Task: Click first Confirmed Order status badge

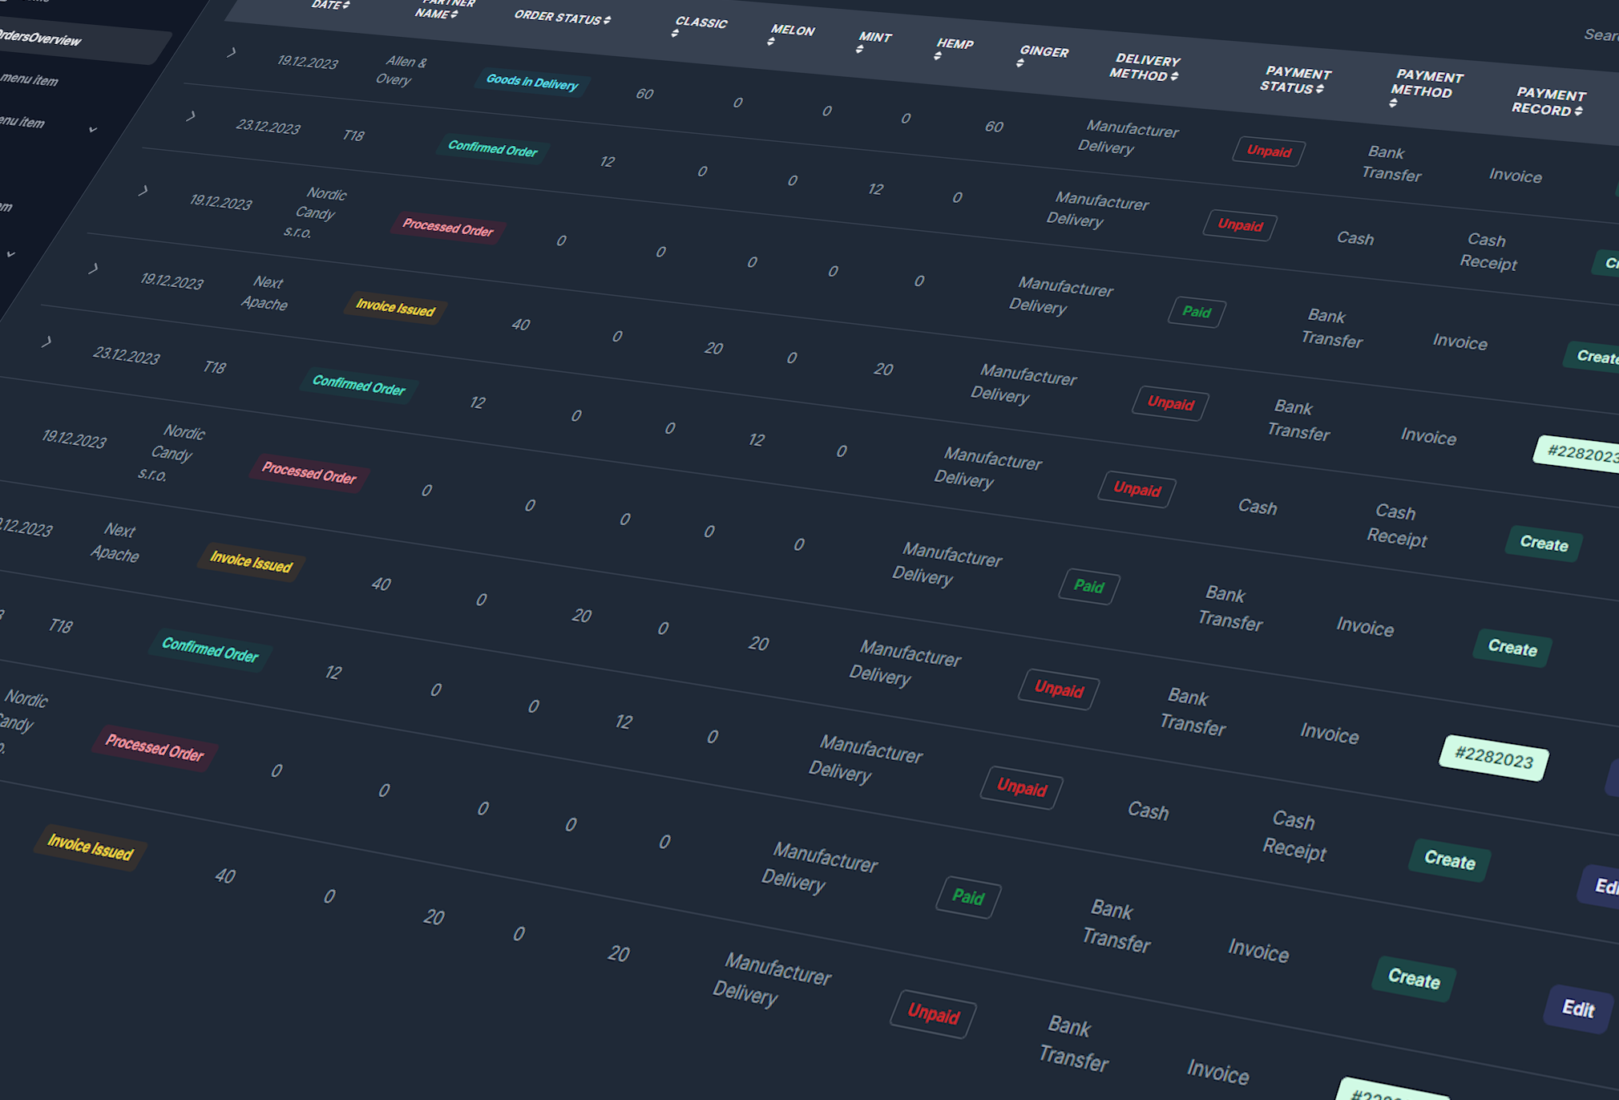Action: click(x=492, y=148)
